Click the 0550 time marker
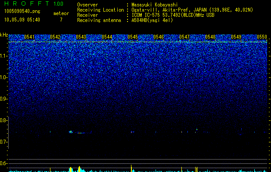This screenshot has width=271, height=172. [x=262, y=37]
